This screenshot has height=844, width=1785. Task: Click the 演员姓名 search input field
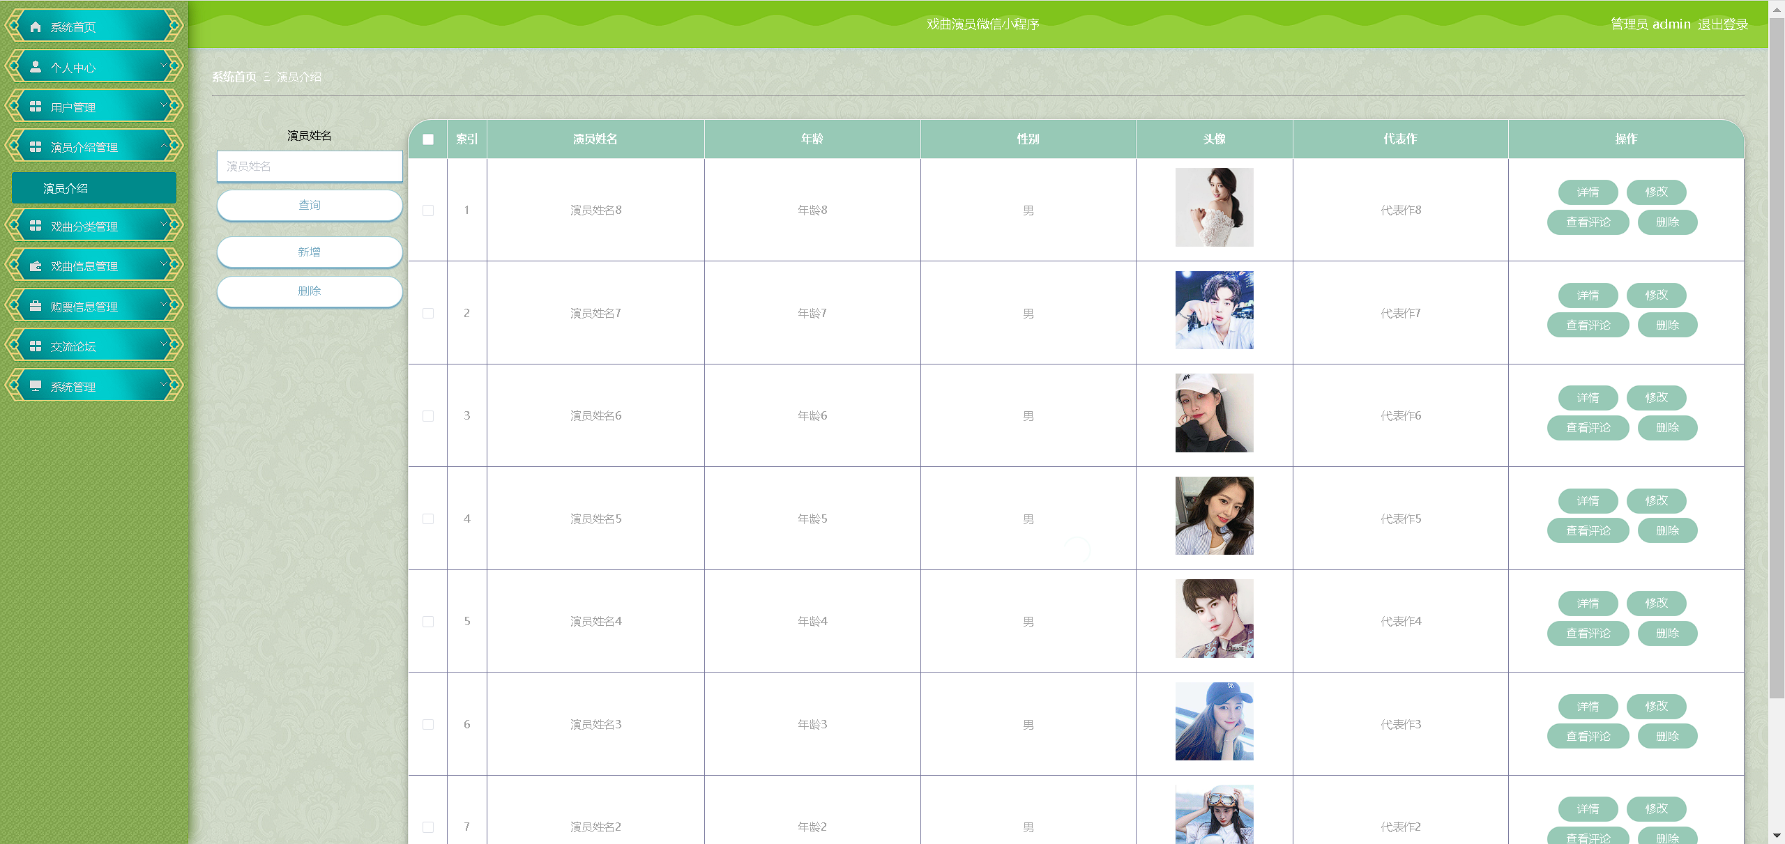coord(310,167)
